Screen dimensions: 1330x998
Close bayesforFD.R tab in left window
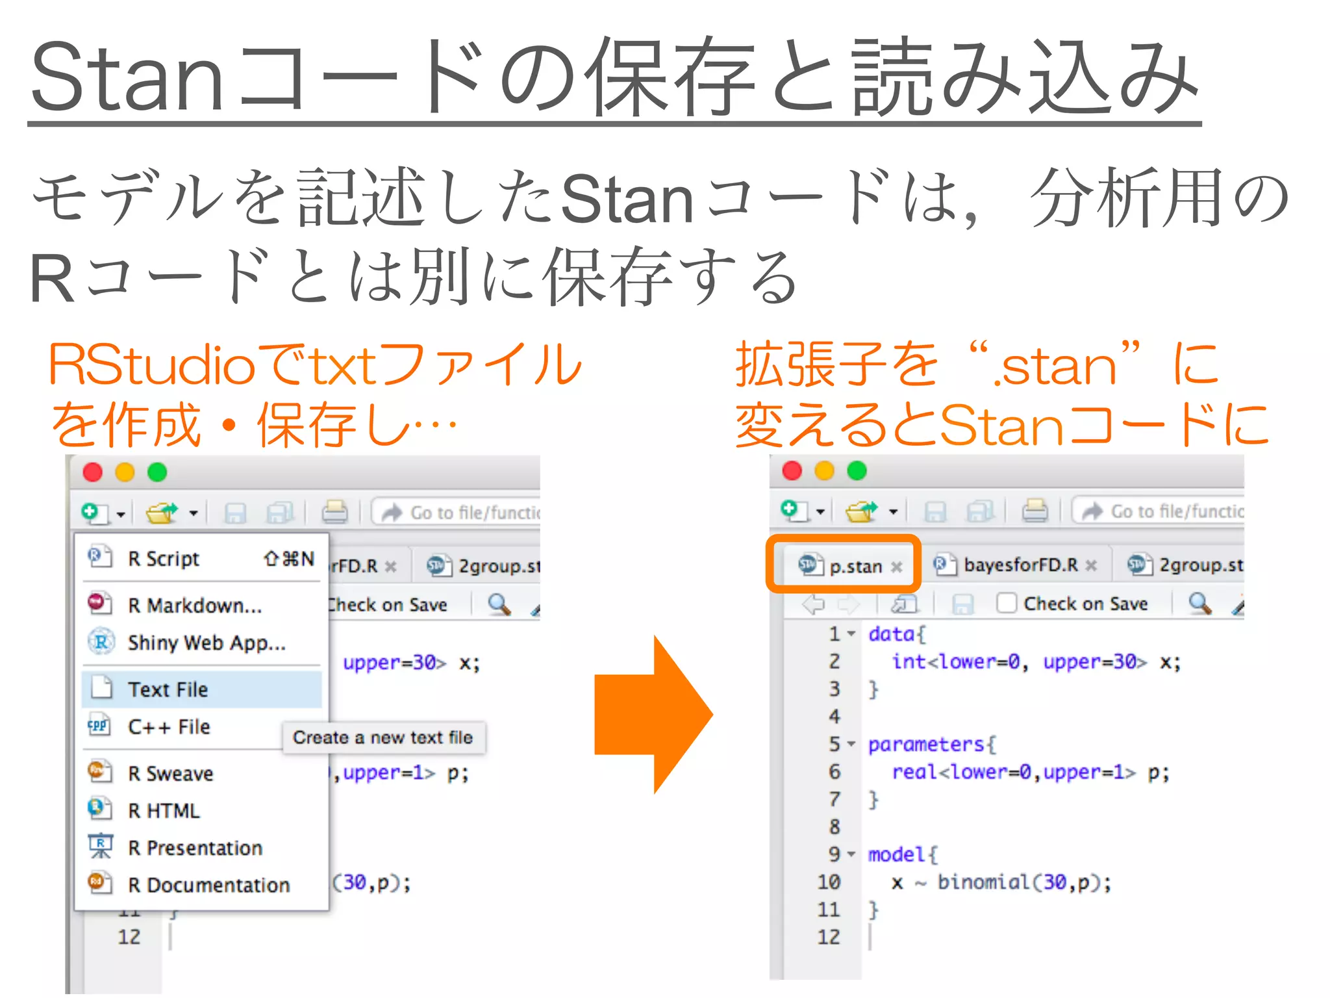click(390, 567)
